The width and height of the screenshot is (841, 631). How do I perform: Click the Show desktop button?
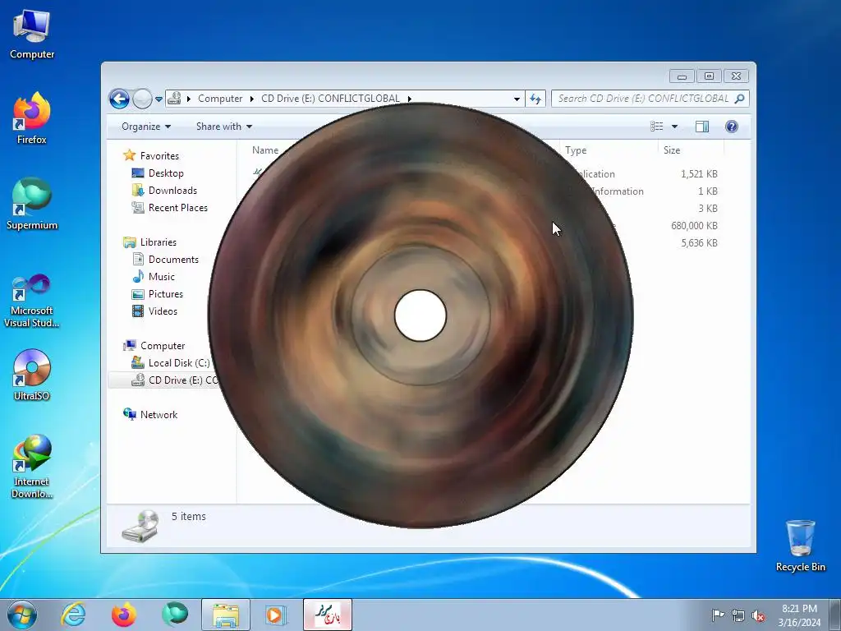(835, 615)
